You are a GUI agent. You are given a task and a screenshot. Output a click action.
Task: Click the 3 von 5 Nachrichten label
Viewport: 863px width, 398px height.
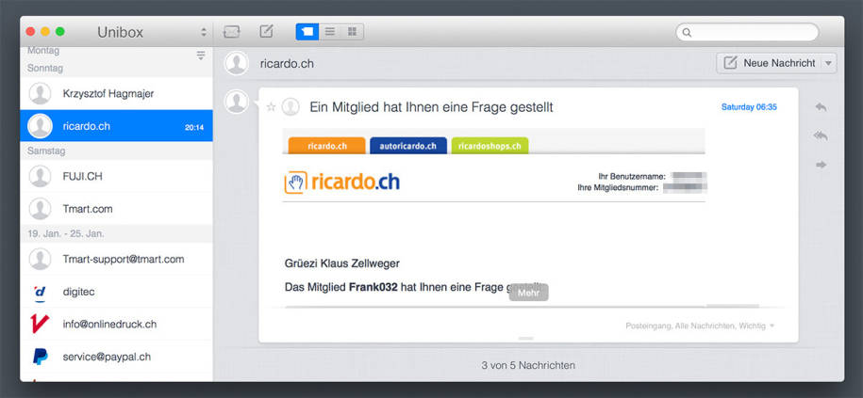528,365
